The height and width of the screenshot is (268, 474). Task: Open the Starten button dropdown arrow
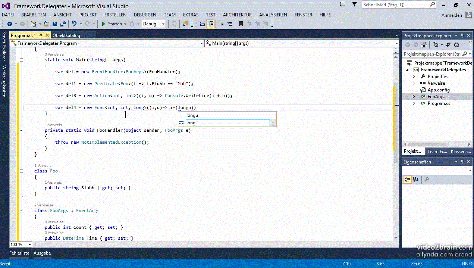coord(126,24)
